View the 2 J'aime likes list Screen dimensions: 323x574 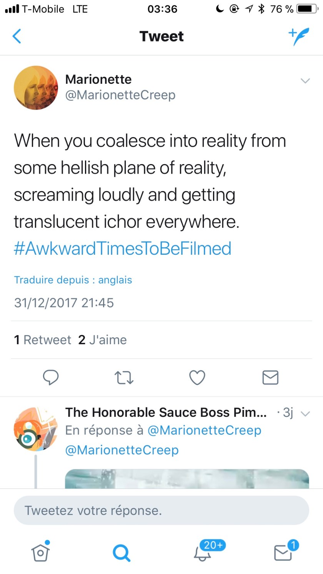tap(103, 340)
